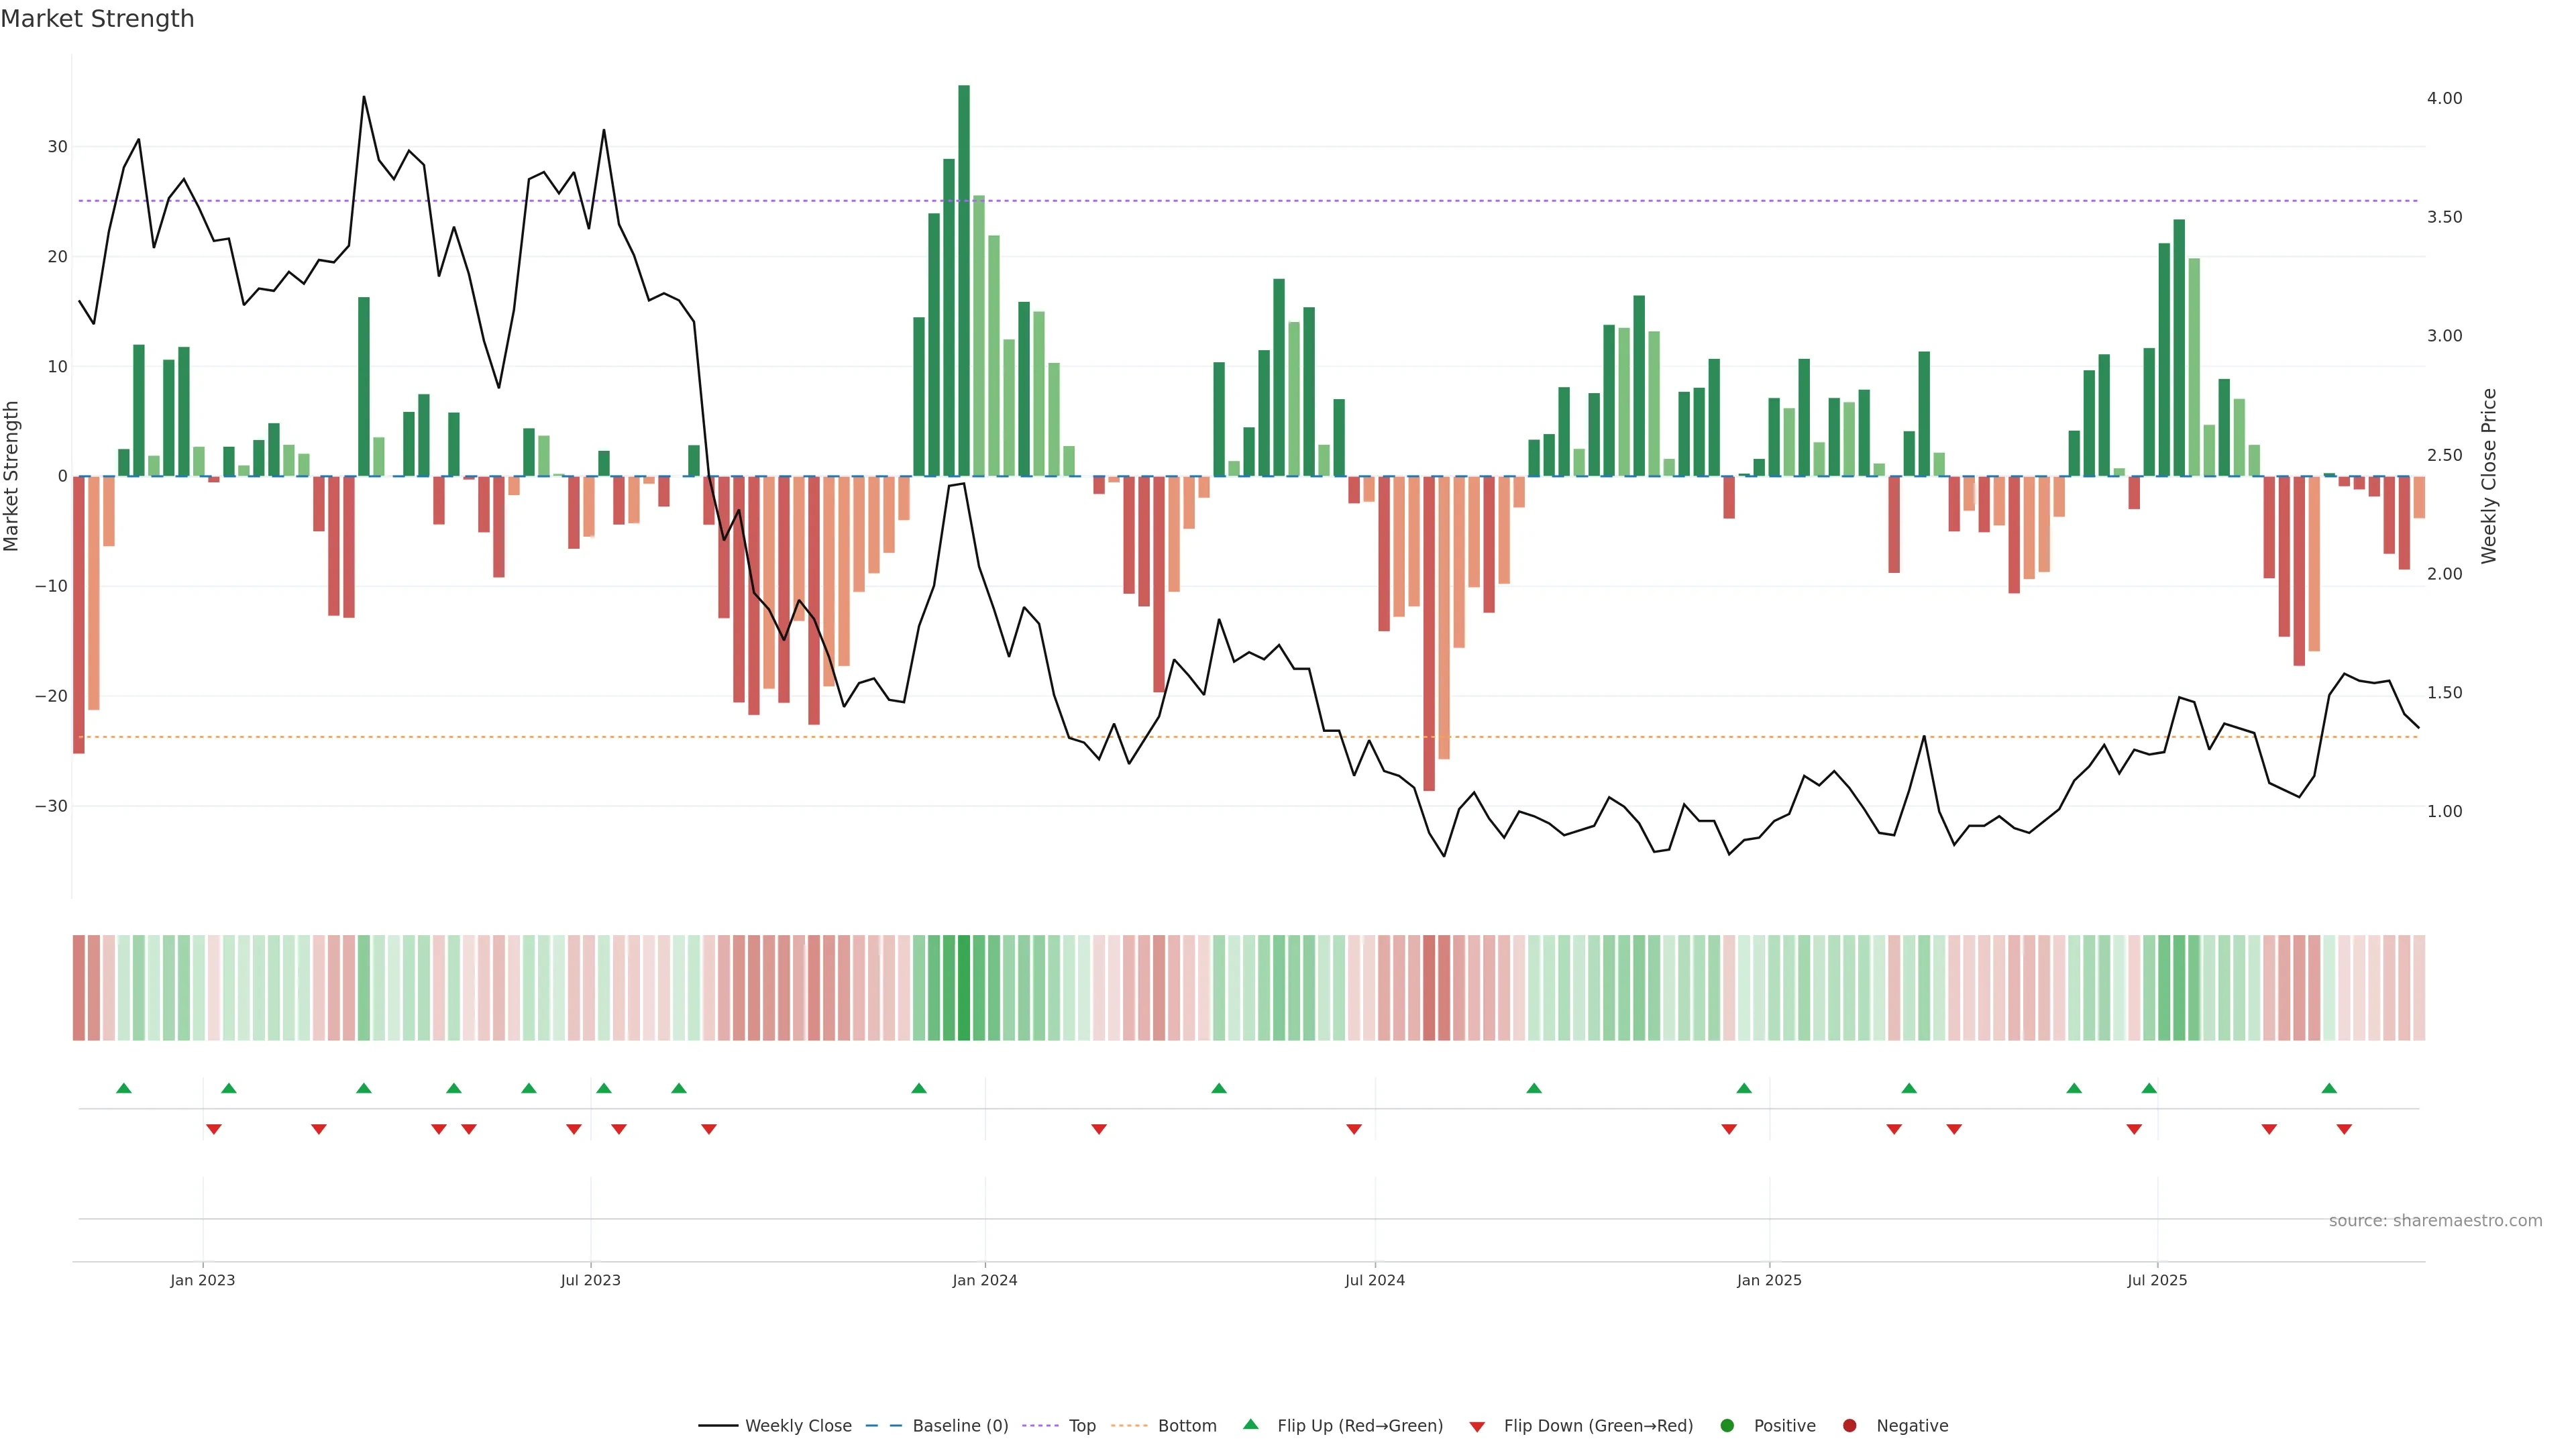2576x1449 pixels.
Task: Click the last red flip-down triangle marker
Action: click(2344, 1129)
